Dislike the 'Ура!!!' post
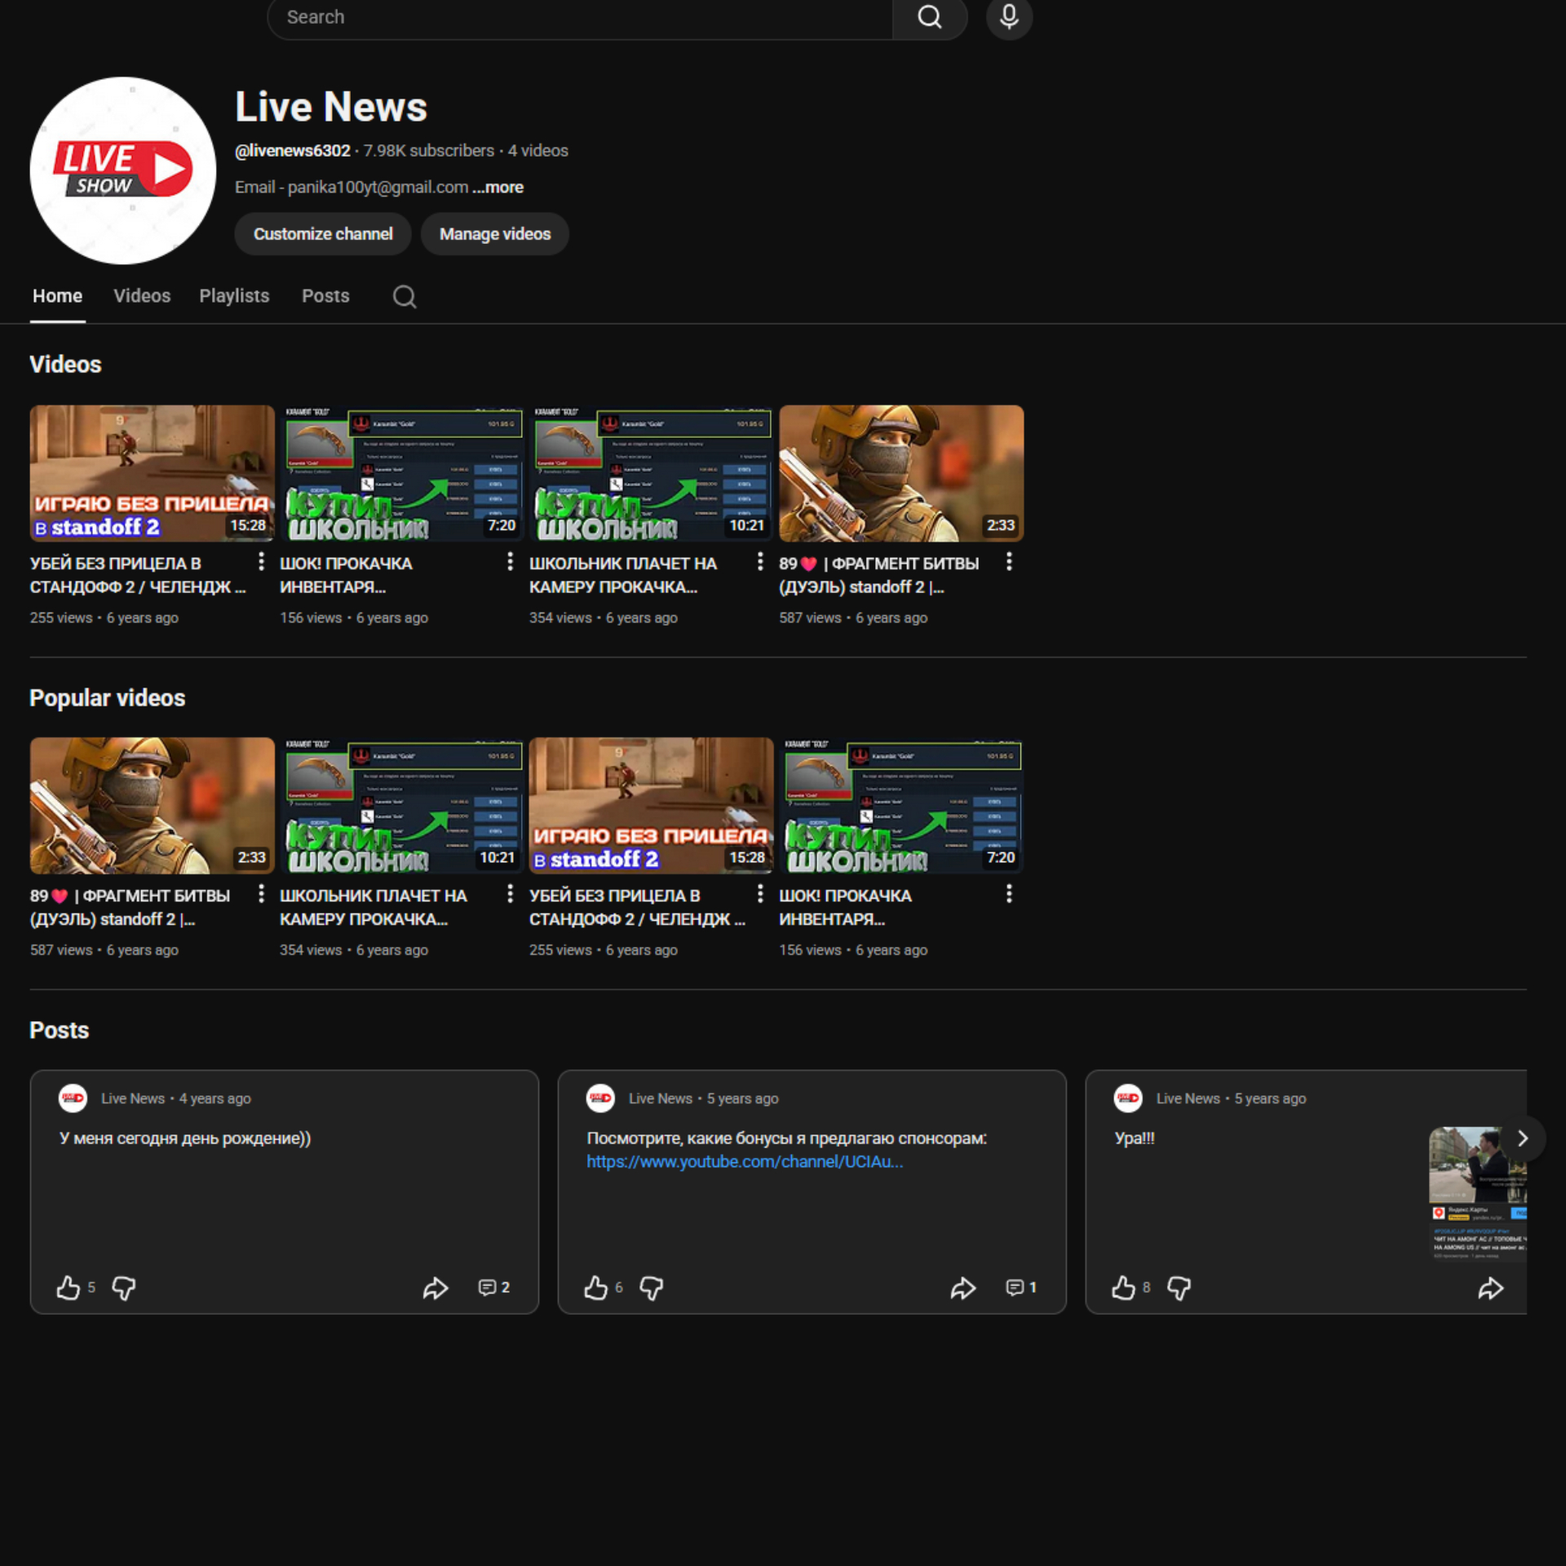Image resolution: width=1566 pixels, height=1566 pixels. (1179, 1288)
